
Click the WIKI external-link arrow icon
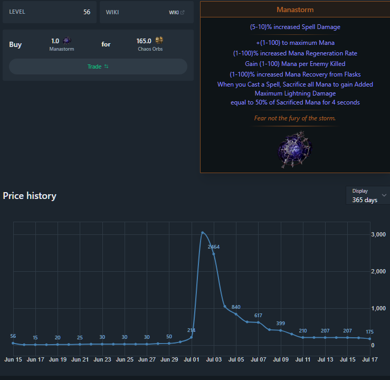(182, 12)
